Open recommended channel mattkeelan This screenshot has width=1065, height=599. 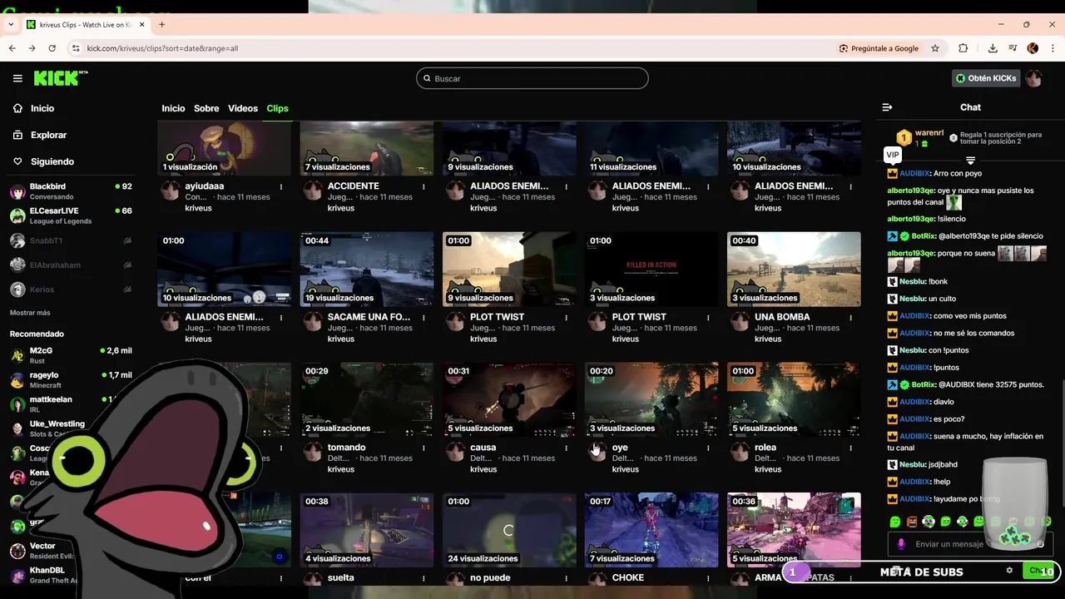coord(71,403)
